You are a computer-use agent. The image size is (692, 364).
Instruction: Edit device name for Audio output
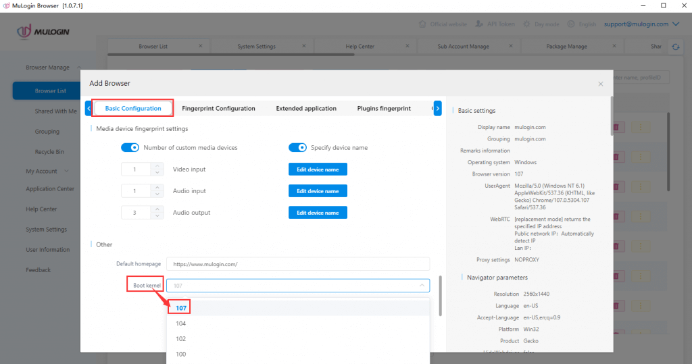coord(318,213)
